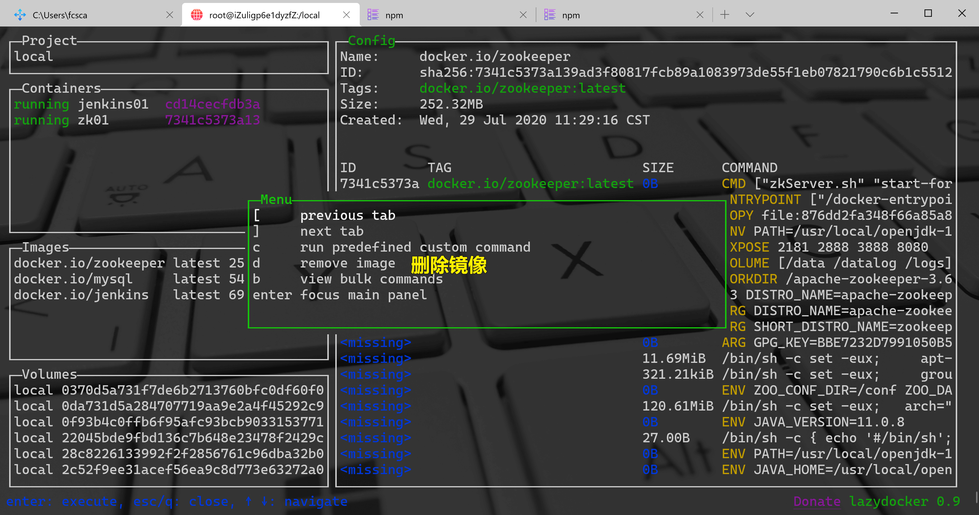The image size is (979, 515).
Task: Click the move-arrows icon on the first tab
Action: coord(20,15)
